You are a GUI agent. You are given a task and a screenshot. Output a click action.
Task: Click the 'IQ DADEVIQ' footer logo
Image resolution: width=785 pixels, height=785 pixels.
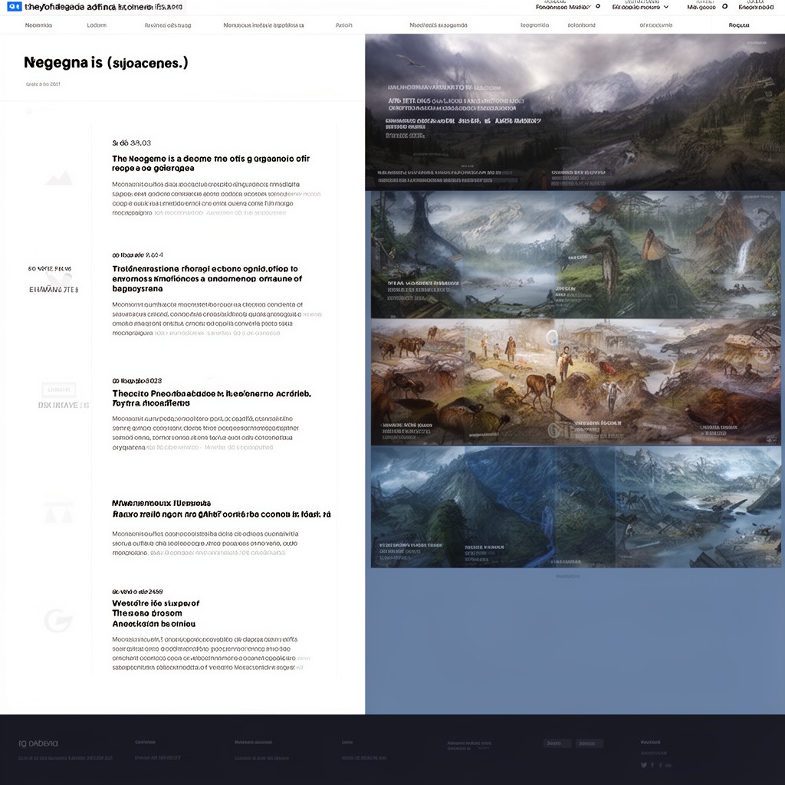pyautogui.click(x=38, y=744)
